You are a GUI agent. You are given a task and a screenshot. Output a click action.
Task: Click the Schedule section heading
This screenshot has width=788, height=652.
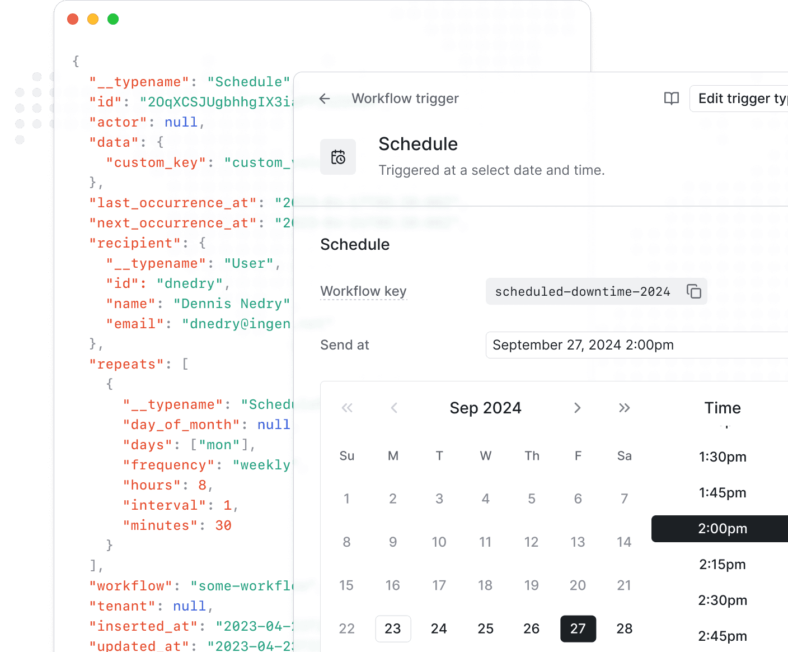[355, 244]
